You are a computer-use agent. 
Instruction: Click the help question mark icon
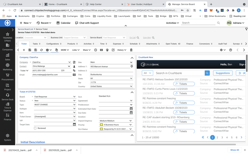[x=231, y=50]
